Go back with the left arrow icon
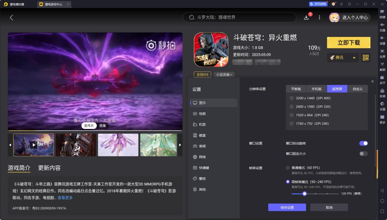The width and height of the screenshot is (387, 220). tap(11, 17)
